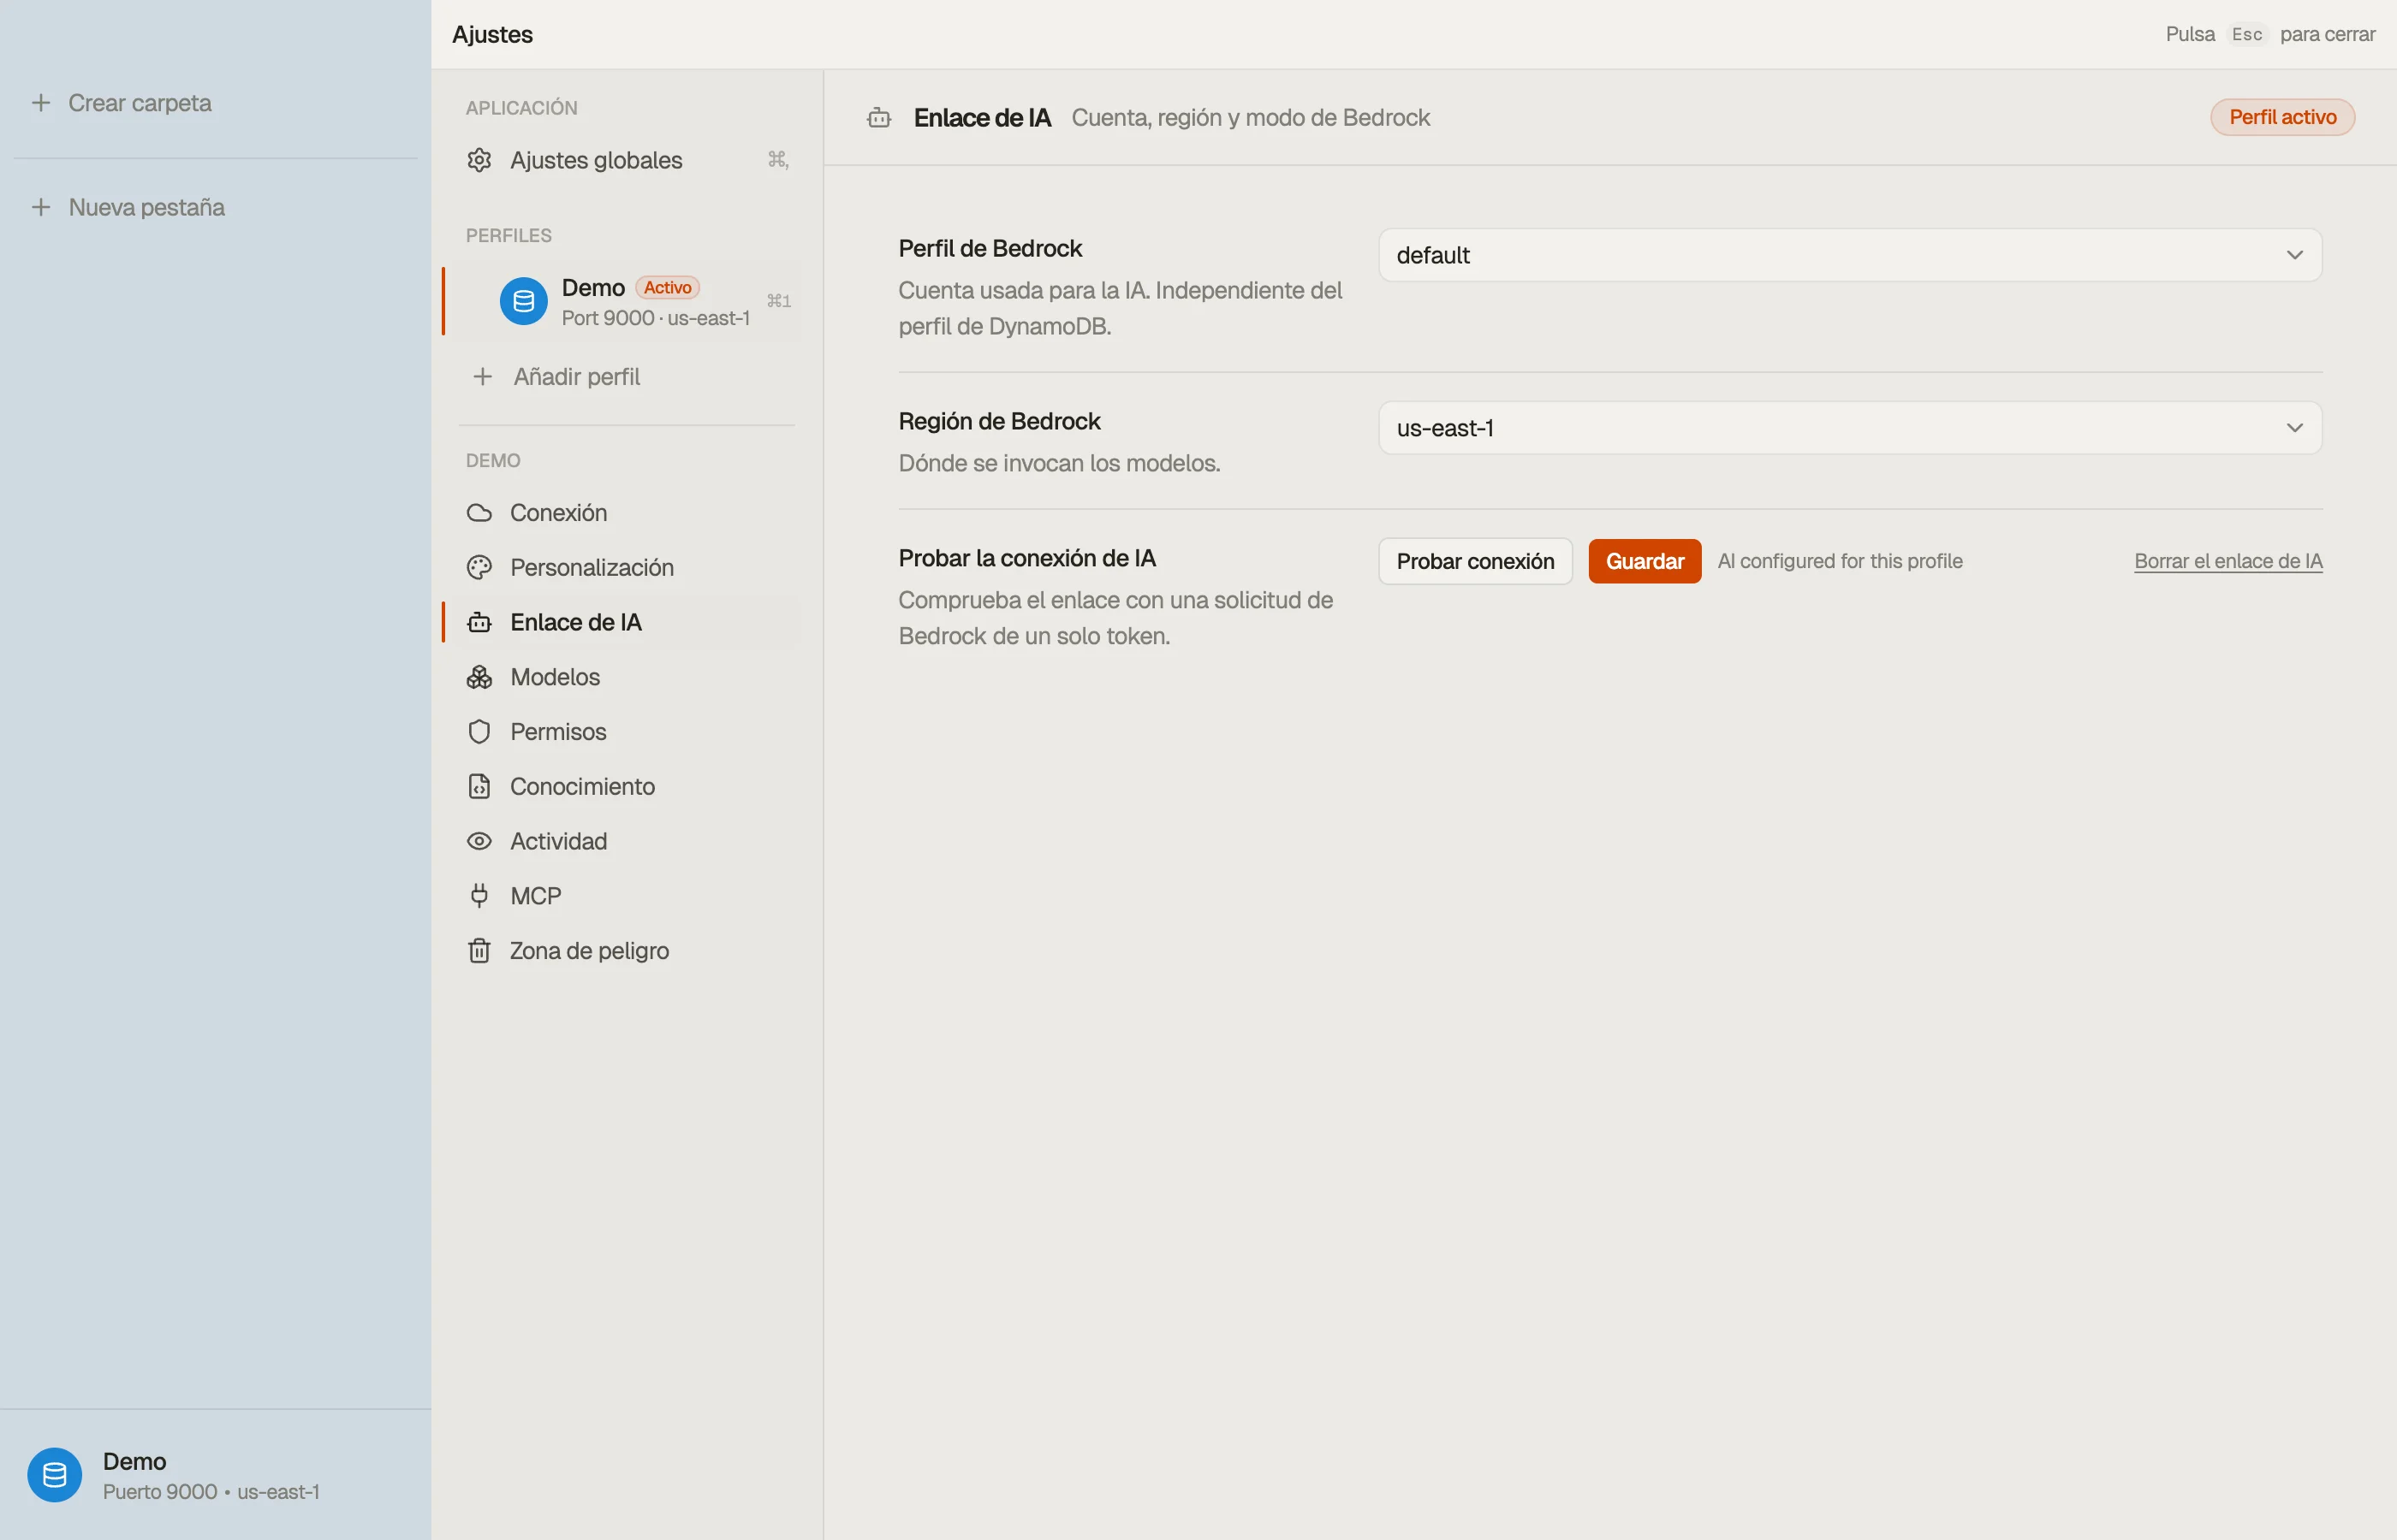Open Zona de peligro section
The image size is (2397, 1540).
[627, 950]
